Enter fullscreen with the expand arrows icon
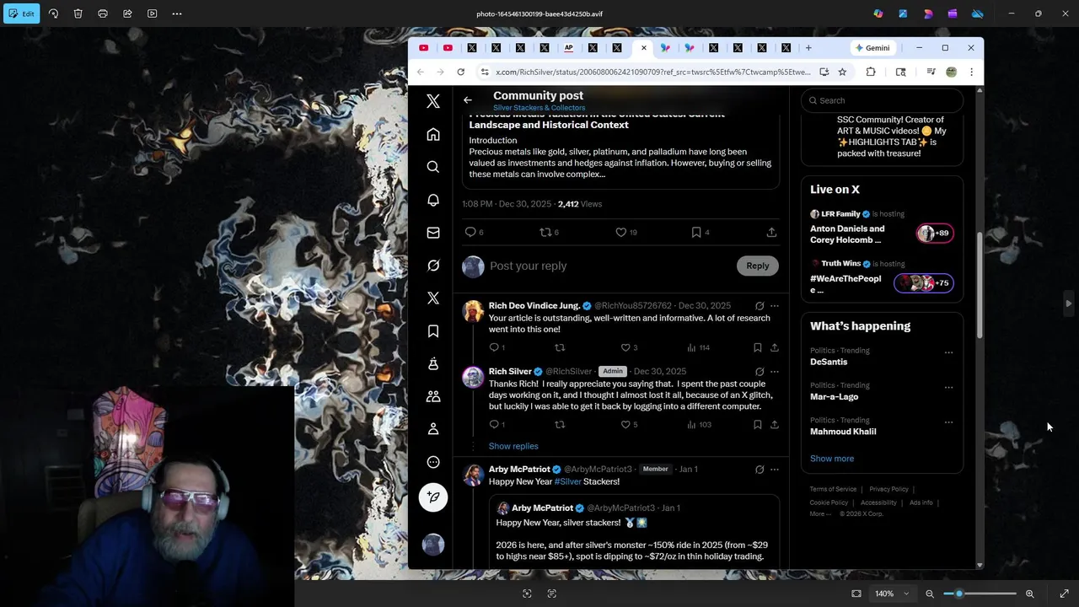1079x607 pixels. click(x=1064, y=594)
